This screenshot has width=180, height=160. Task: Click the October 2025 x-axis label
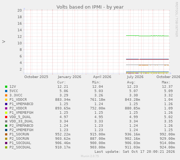(36, 77)
